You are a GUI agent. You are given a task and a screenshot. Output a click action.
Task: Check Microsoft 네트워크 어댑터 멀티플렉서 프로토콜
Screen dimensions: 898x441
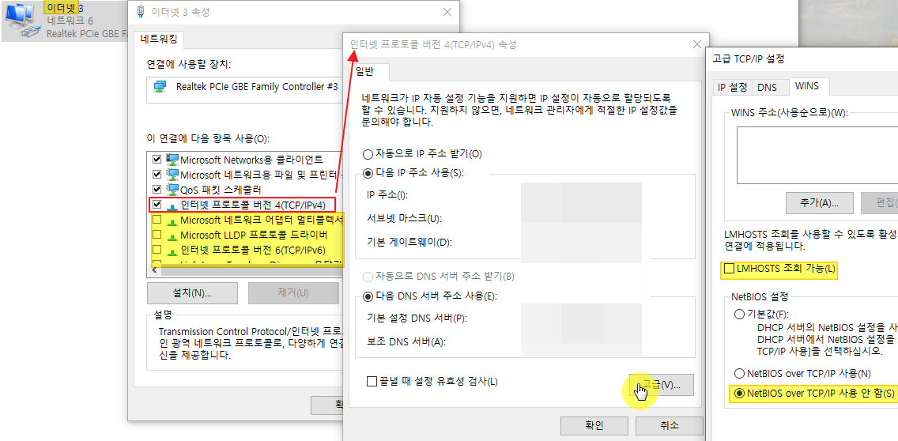pyautogui.click(x=157, y=220)
